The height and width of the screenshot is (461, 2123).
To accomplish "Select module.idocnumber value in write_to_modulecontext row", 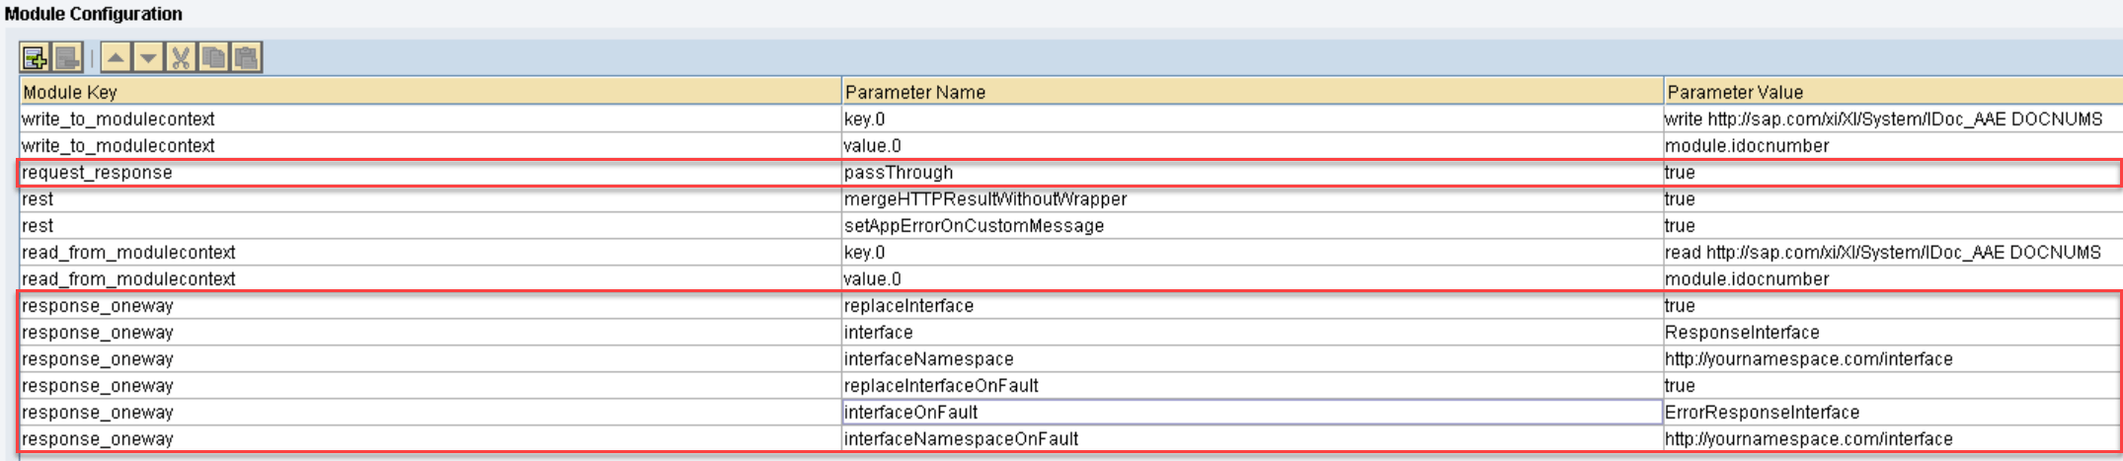I will (x=1893, y=146).
